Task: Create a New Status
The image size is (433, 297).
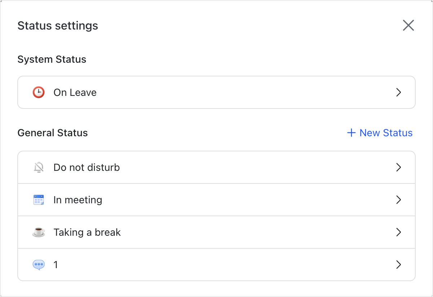Action: pos(386,133)
